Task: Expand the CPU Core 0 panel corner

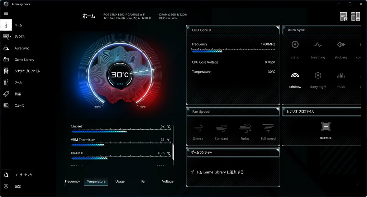Action: (278, 28)
